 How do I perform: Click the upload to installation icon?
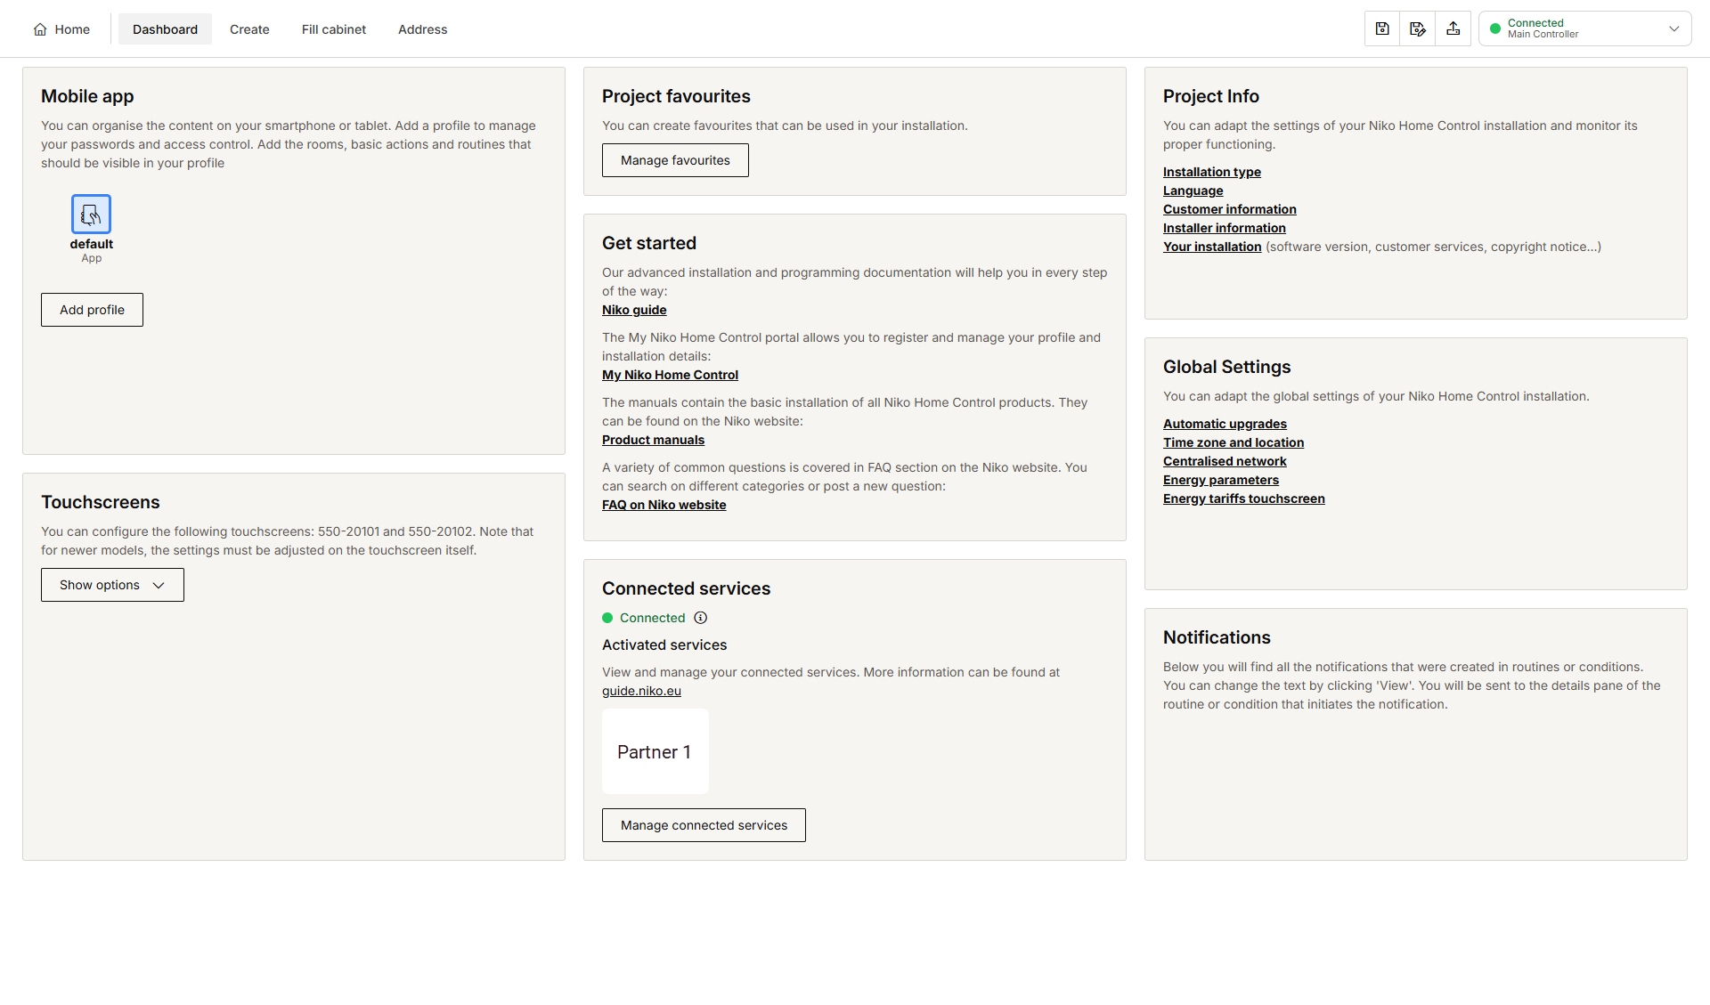1453,29
